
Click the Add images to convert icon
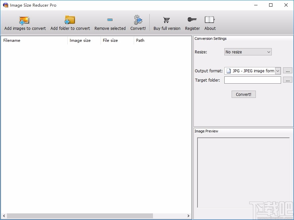pyautogui.click(x=24, y=20)
